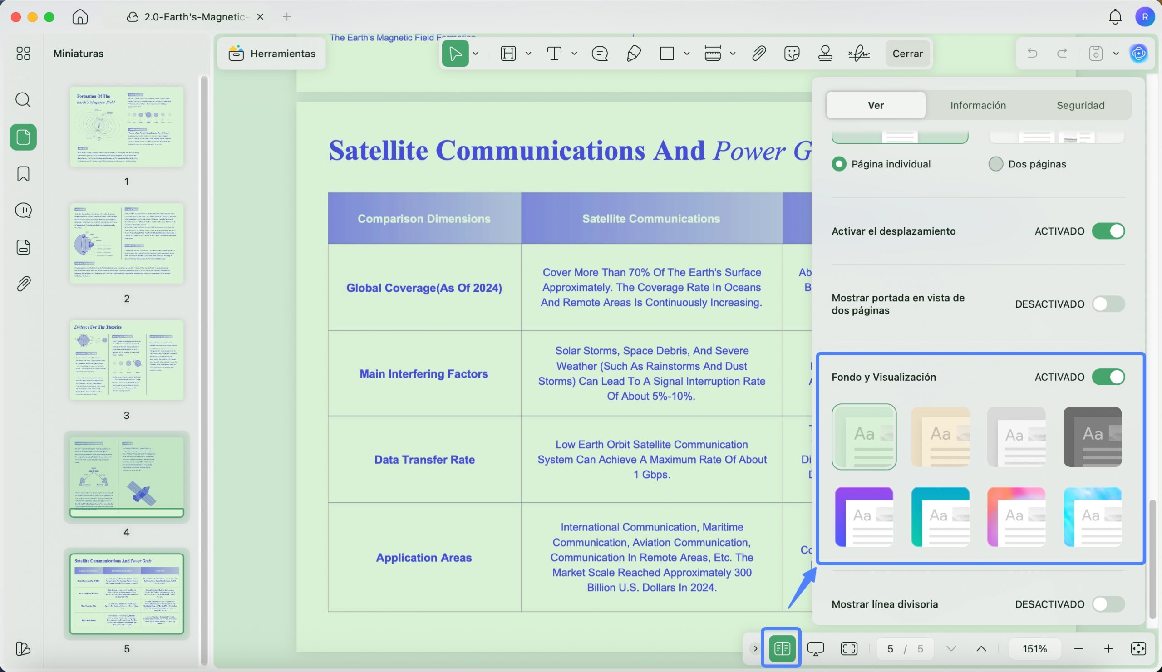The image size is (1162, 672).
Task: Click the reading view settings icon
Action: [782, 648]
